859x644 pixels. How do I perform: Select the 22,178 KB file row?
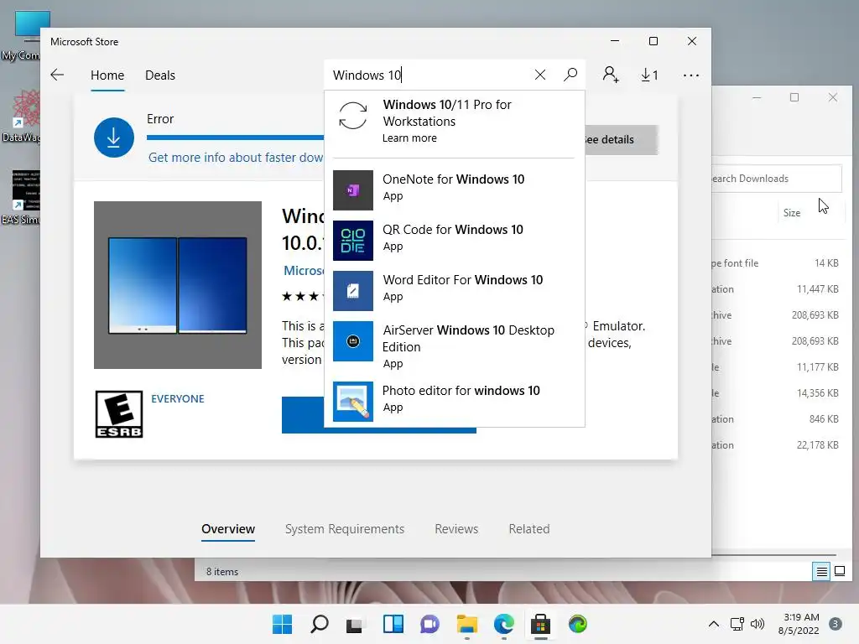[x=778, y=445]
